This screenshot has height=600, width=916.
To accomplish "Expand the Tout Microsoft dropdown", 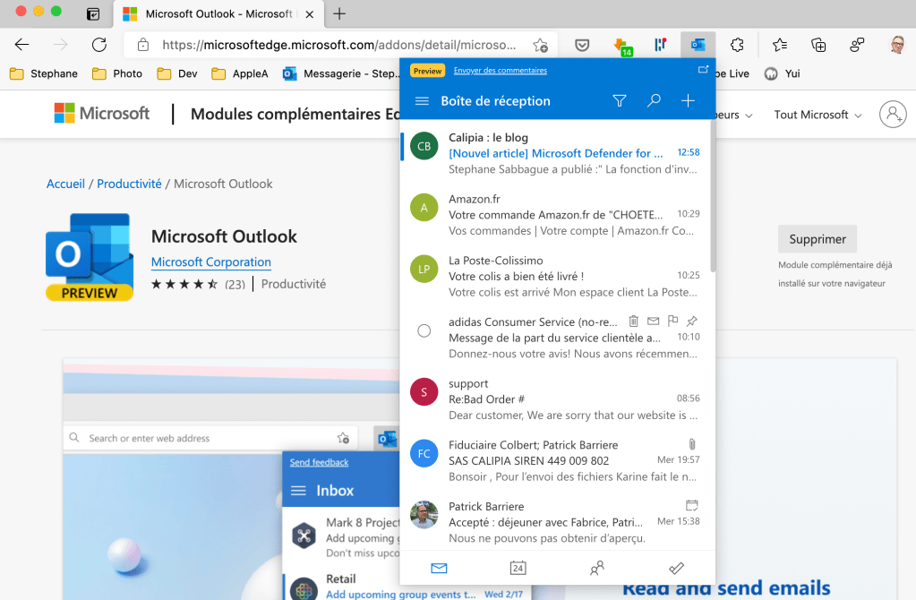I will [818, 115].
